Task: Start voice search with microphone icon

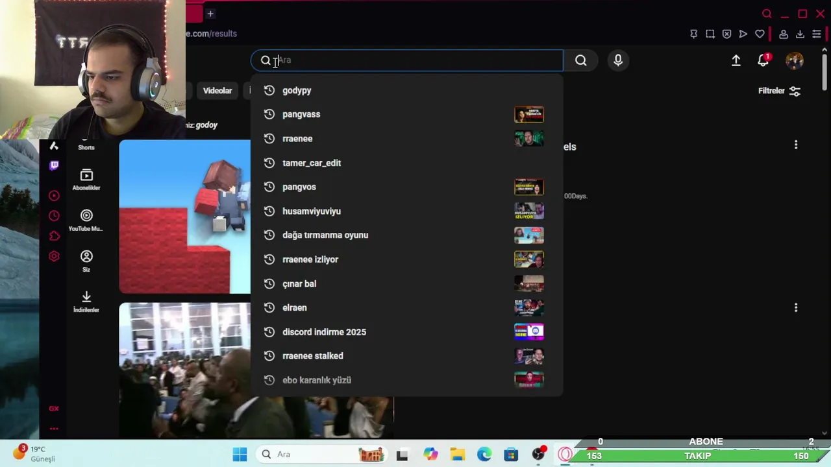Action: [x=618, y=60]
